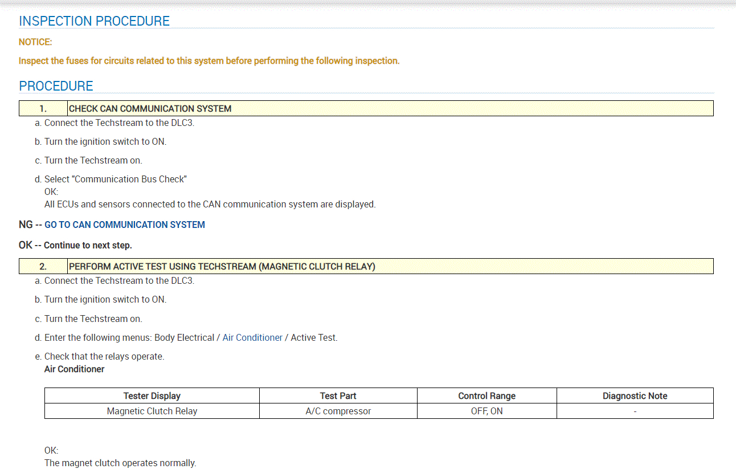Click the Tester Display column header
Viewport: 736px width, 473px height.
click(152, 395)
